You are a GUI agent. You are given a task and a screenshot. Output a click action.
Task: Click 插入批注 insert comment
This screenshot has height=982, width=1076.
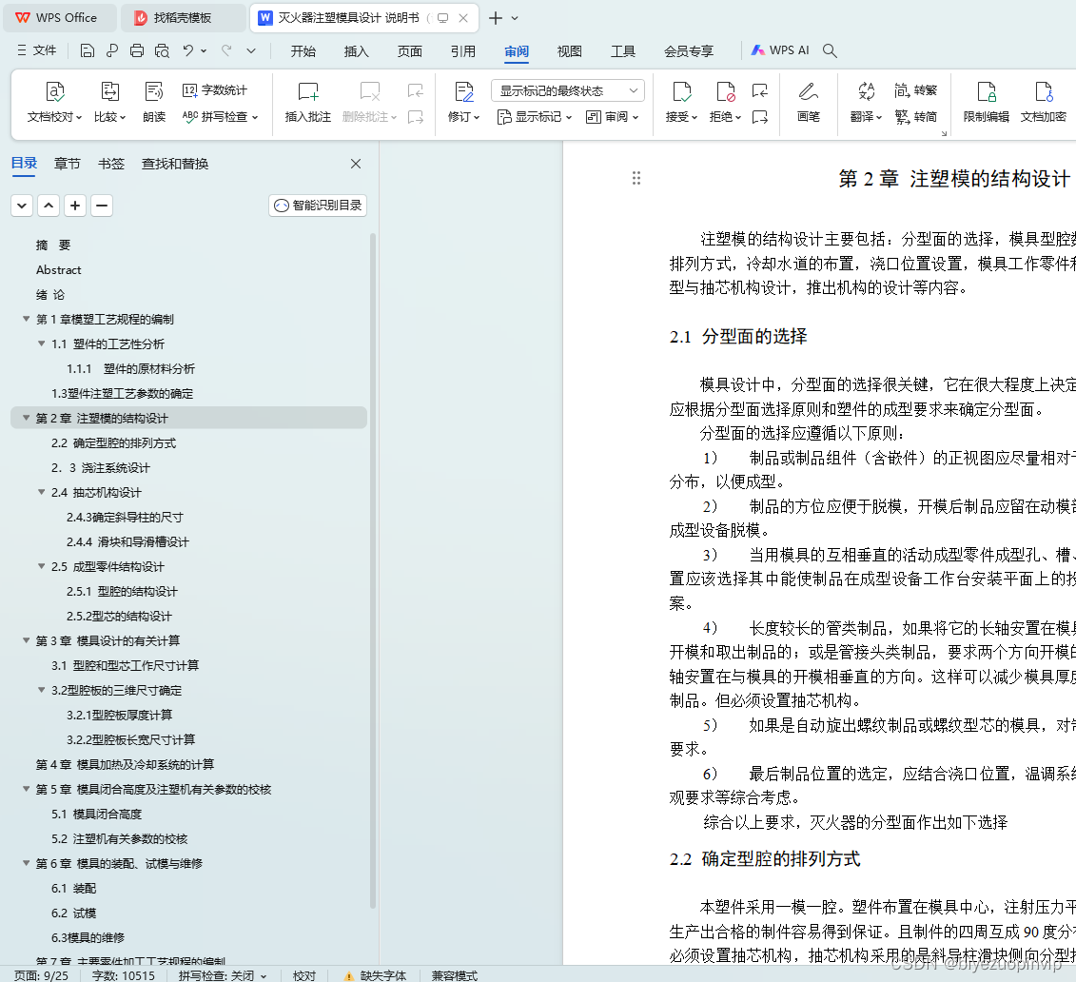308,102
